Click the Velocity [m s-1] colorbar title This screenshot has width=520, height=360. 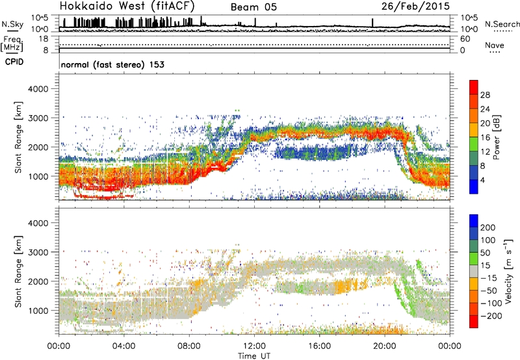508,272
